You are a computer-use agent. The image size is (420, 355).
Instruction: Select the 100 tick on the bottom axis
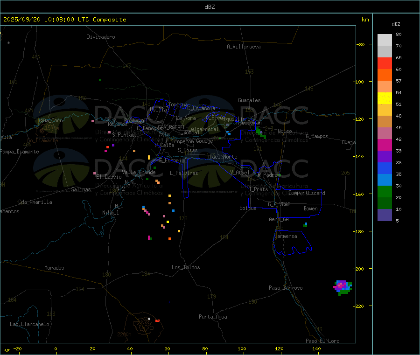[x=242, y=348]
